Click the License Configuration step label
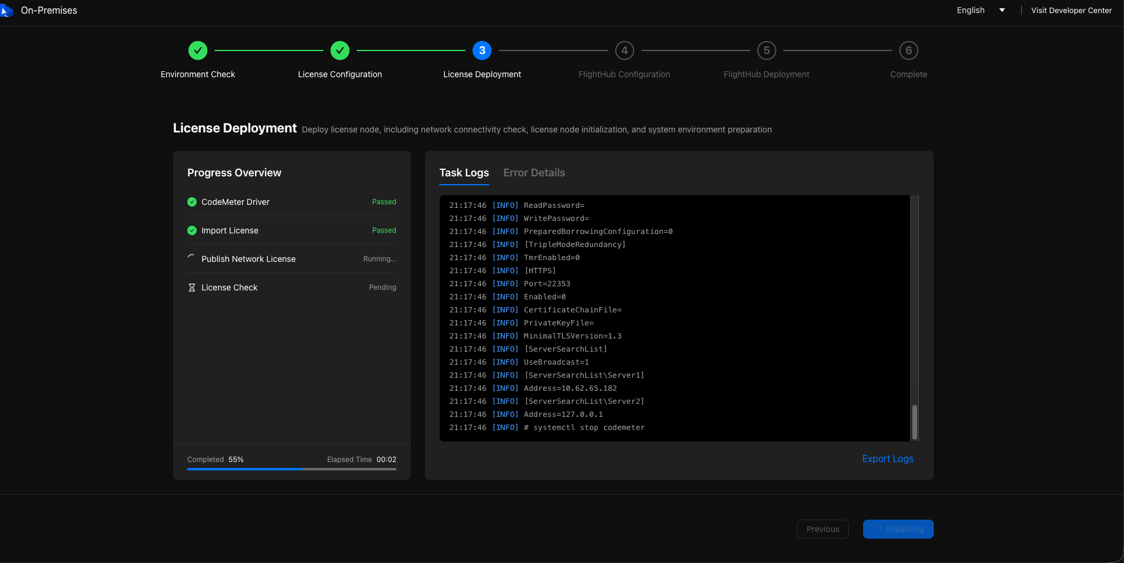Screen dimensions: 1124x563 (340, 74)
